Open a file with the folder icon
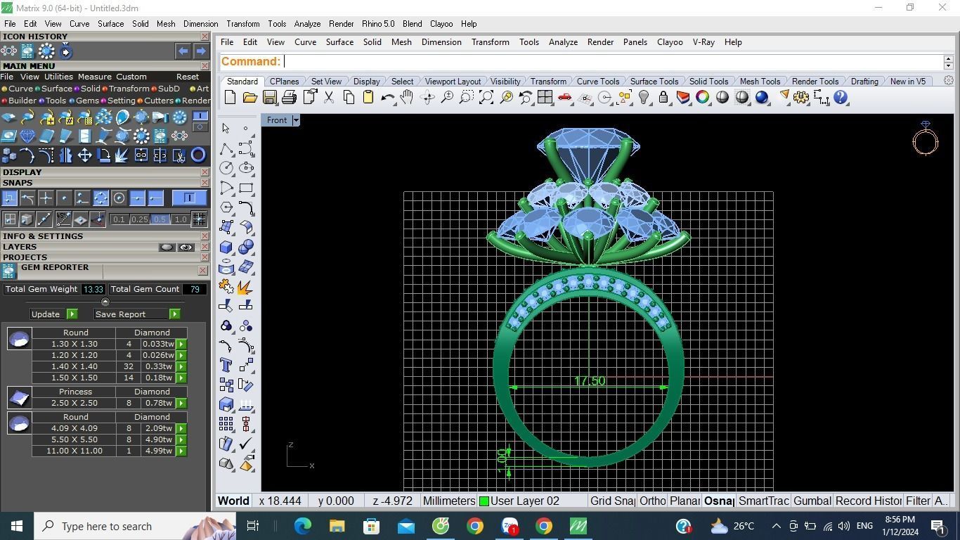960x540 pixels. tap(249, 98)
